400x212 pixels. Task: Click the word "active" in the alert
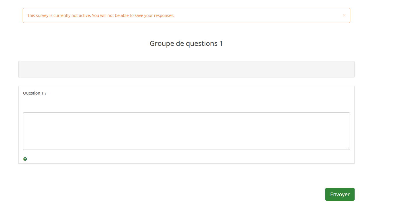[84, 15]
